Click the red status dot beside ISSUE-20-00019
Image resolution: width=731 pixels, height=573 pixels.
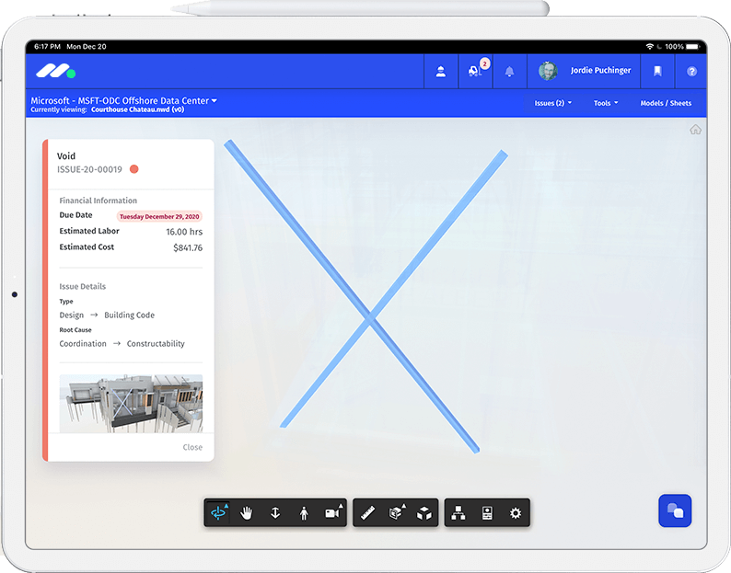click(134, 169)
